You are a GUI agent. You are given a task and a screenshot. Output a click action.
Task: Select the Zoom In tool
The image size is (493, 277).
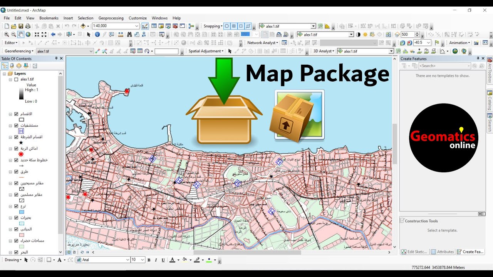7,34
